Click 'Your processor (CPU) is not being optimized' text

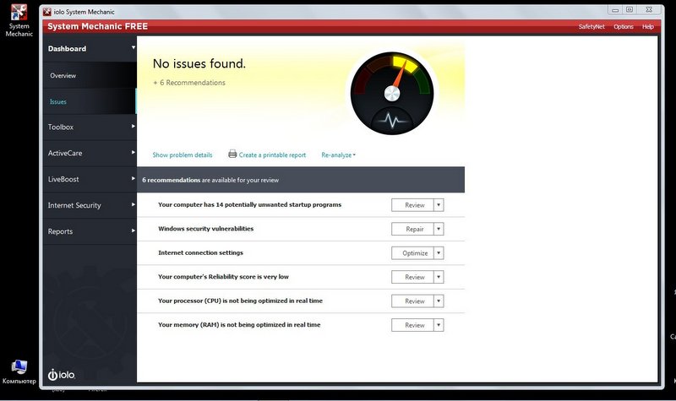point(240,301)
